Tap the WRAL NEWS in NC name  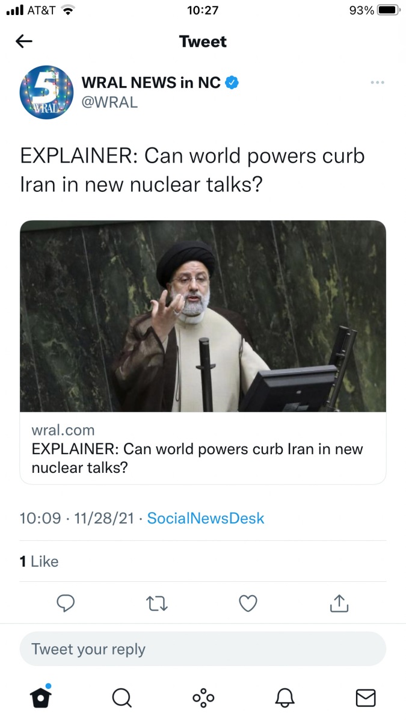pos(151,82)
